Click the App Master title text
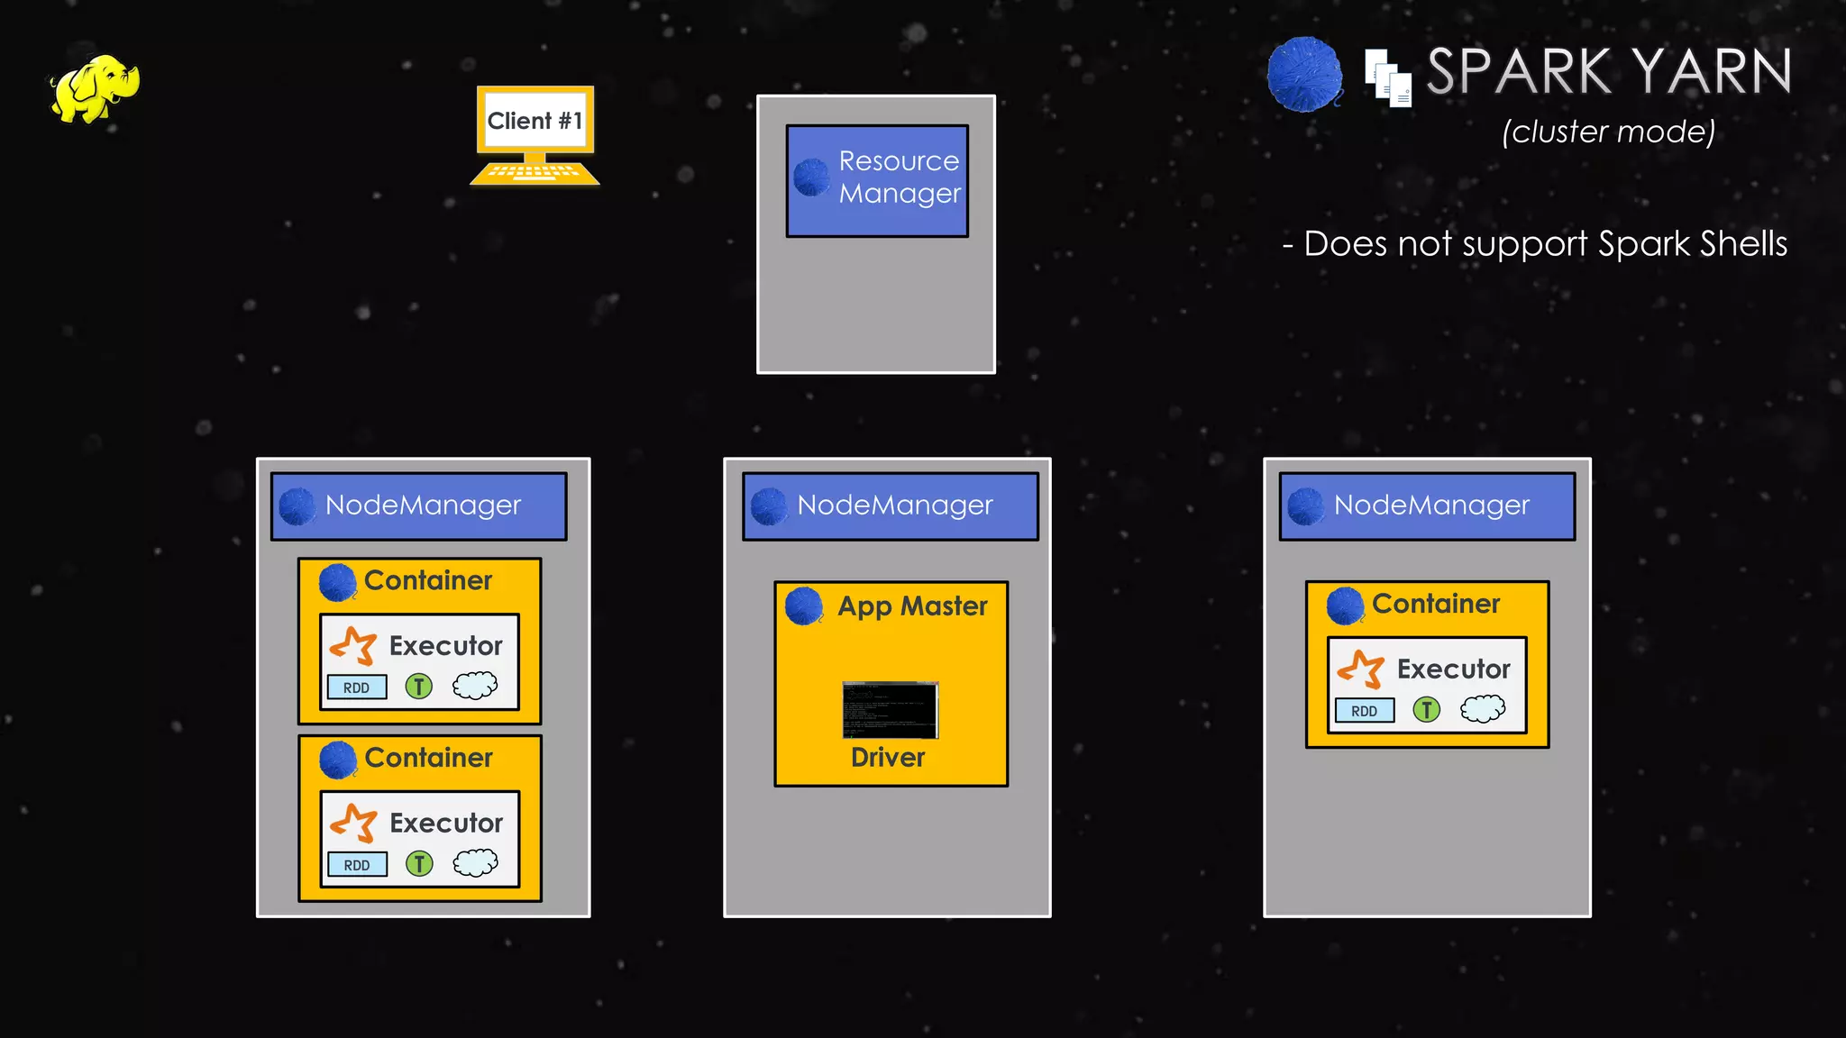Image resolution: width=1846 pixels, height=1038 pixels. click(912, 606)
